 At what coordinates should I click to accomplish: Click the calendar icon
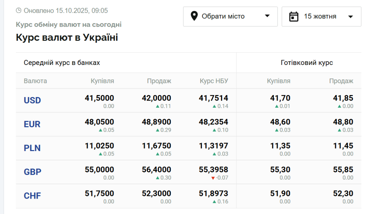pos(294,16)
